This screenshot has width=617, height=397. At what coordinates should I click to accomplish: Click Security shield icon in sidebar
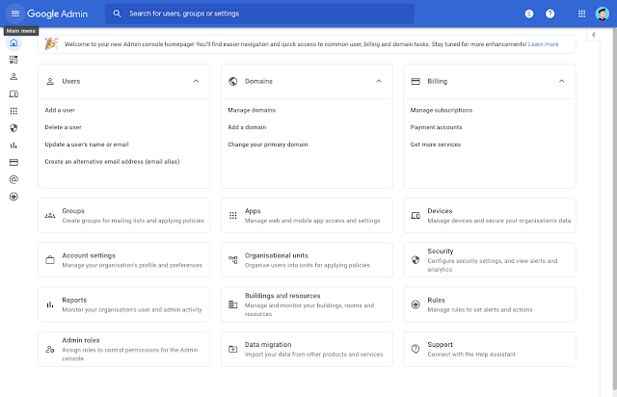tap(13, 127)
